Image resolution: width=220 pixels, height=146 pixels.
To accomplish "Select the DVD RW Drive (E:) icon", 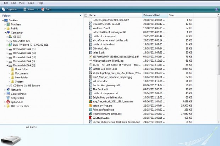I will click(10, 45).
